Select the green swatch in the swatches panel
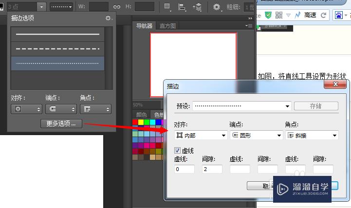Screen dimensions: 351x208 coord(147,122)
